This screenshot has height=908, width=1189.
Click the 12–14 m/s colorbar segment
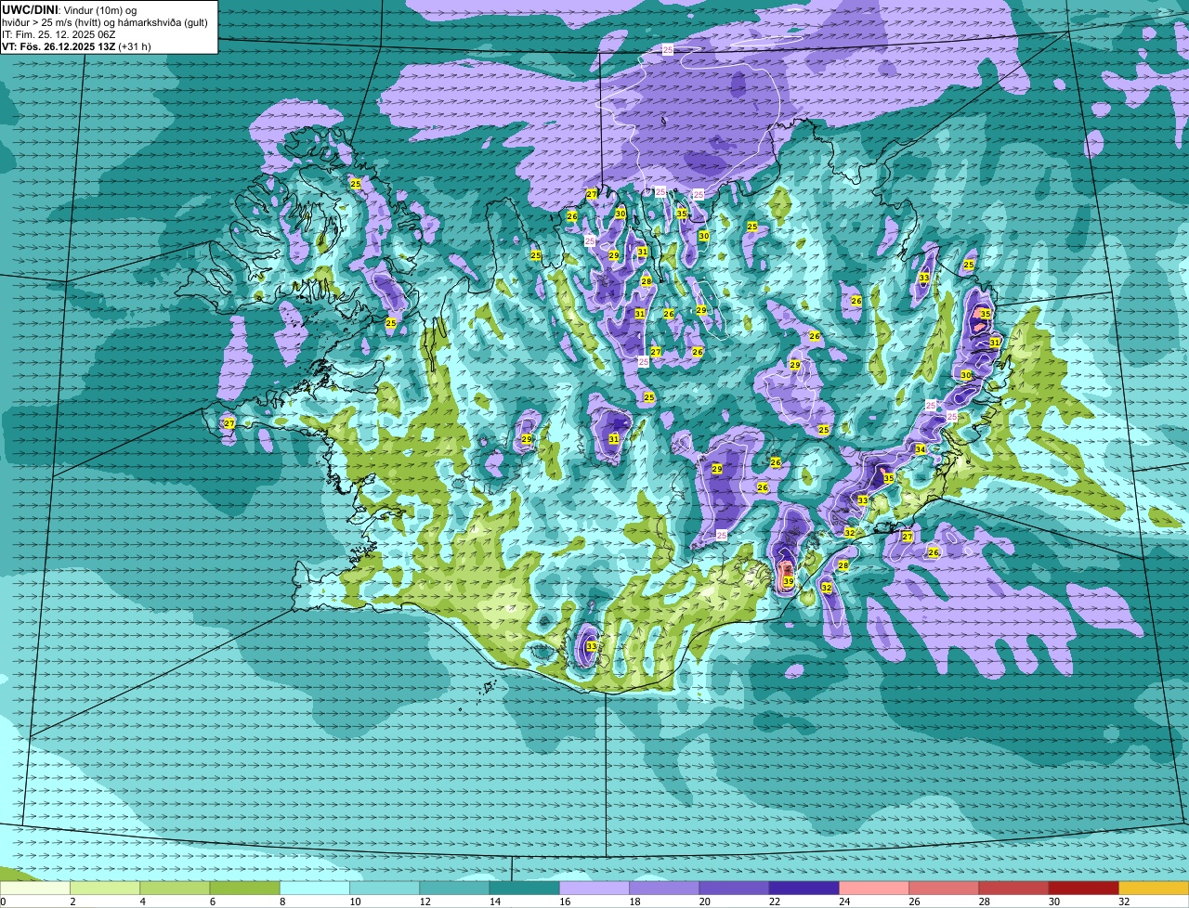click(x=454, y=888)
